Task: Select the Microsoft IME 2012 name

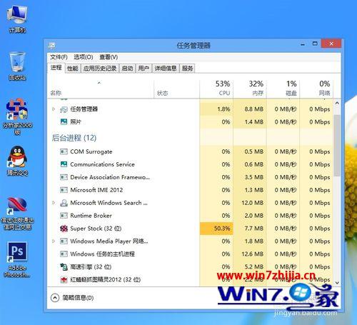Action: coord(96,190)
